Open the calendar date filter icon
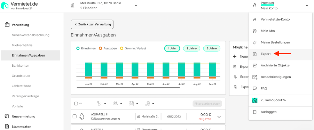The image size is (314, 130). (x=131, y=104)
